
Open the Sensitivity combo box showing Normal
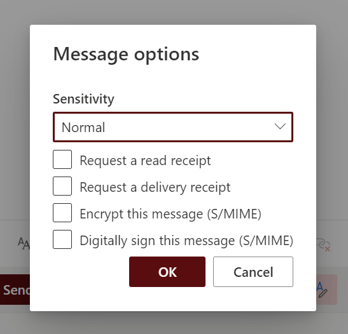(x=173, y=127)
